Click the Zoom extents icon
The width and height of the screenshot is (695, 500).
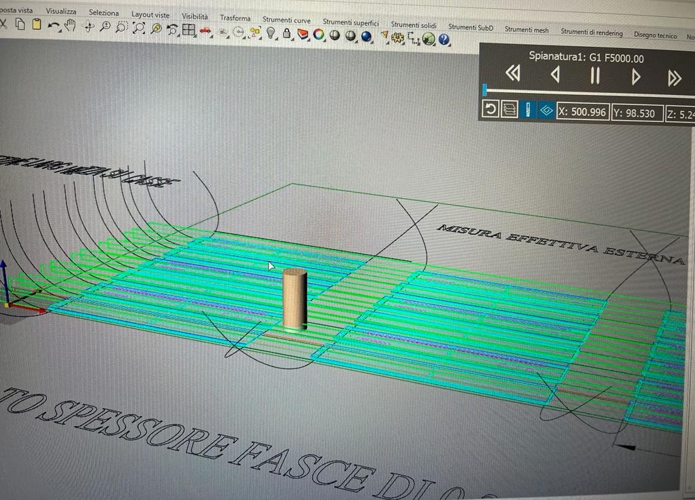139,28
